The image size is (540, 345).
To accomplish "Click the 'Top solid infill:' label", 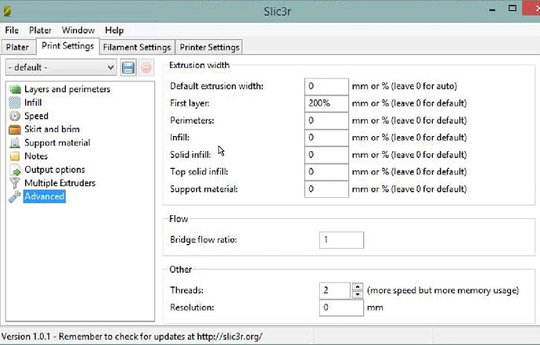I will click(199, 172).
